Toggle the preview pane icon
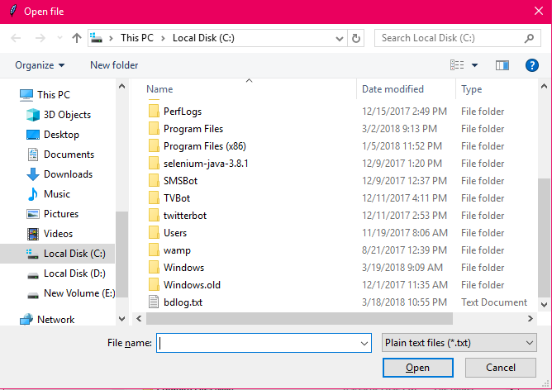This screenshot has height=390, width=552. (502, 65)
